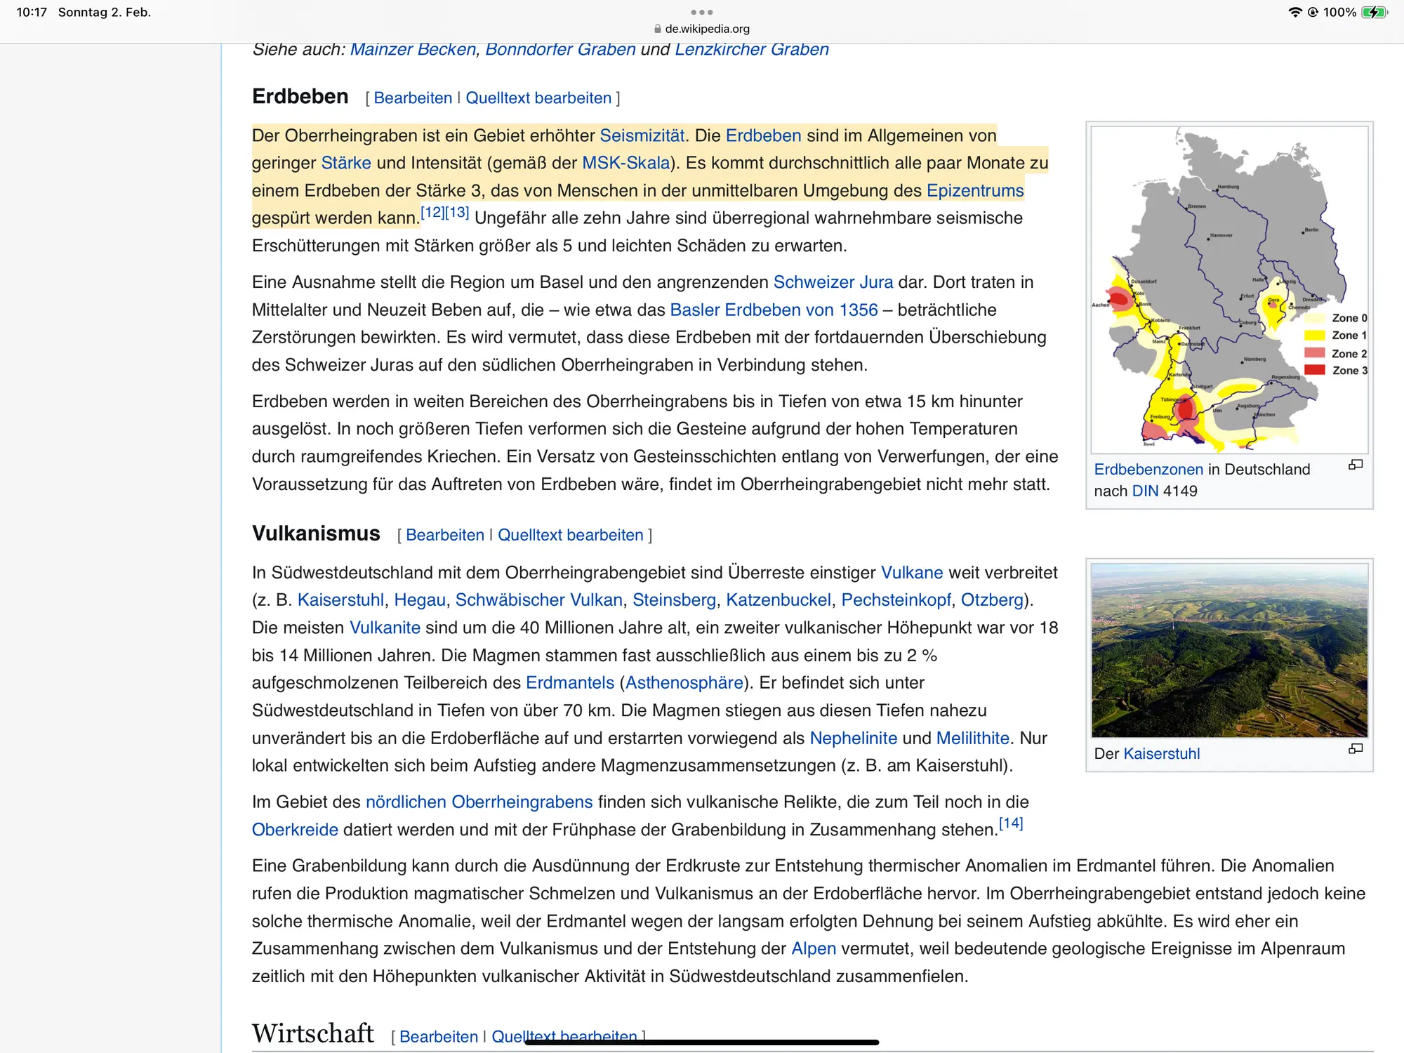Image resolution: width=1404 pixels, height=1053 pixels.
Task: Open the Kaiserstuhl aerial photo
Action: pos(1228,650)
